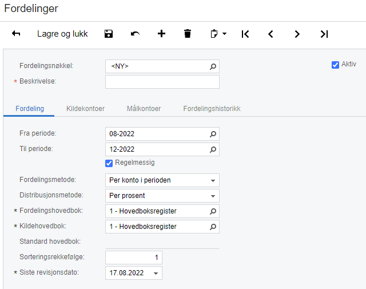Open lookup for Fra periode
366x289 pixels.
coord(213,134)
